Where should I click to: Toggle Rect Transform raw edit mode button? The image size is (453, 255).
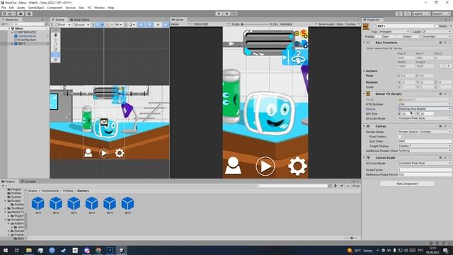coord(449,66)
